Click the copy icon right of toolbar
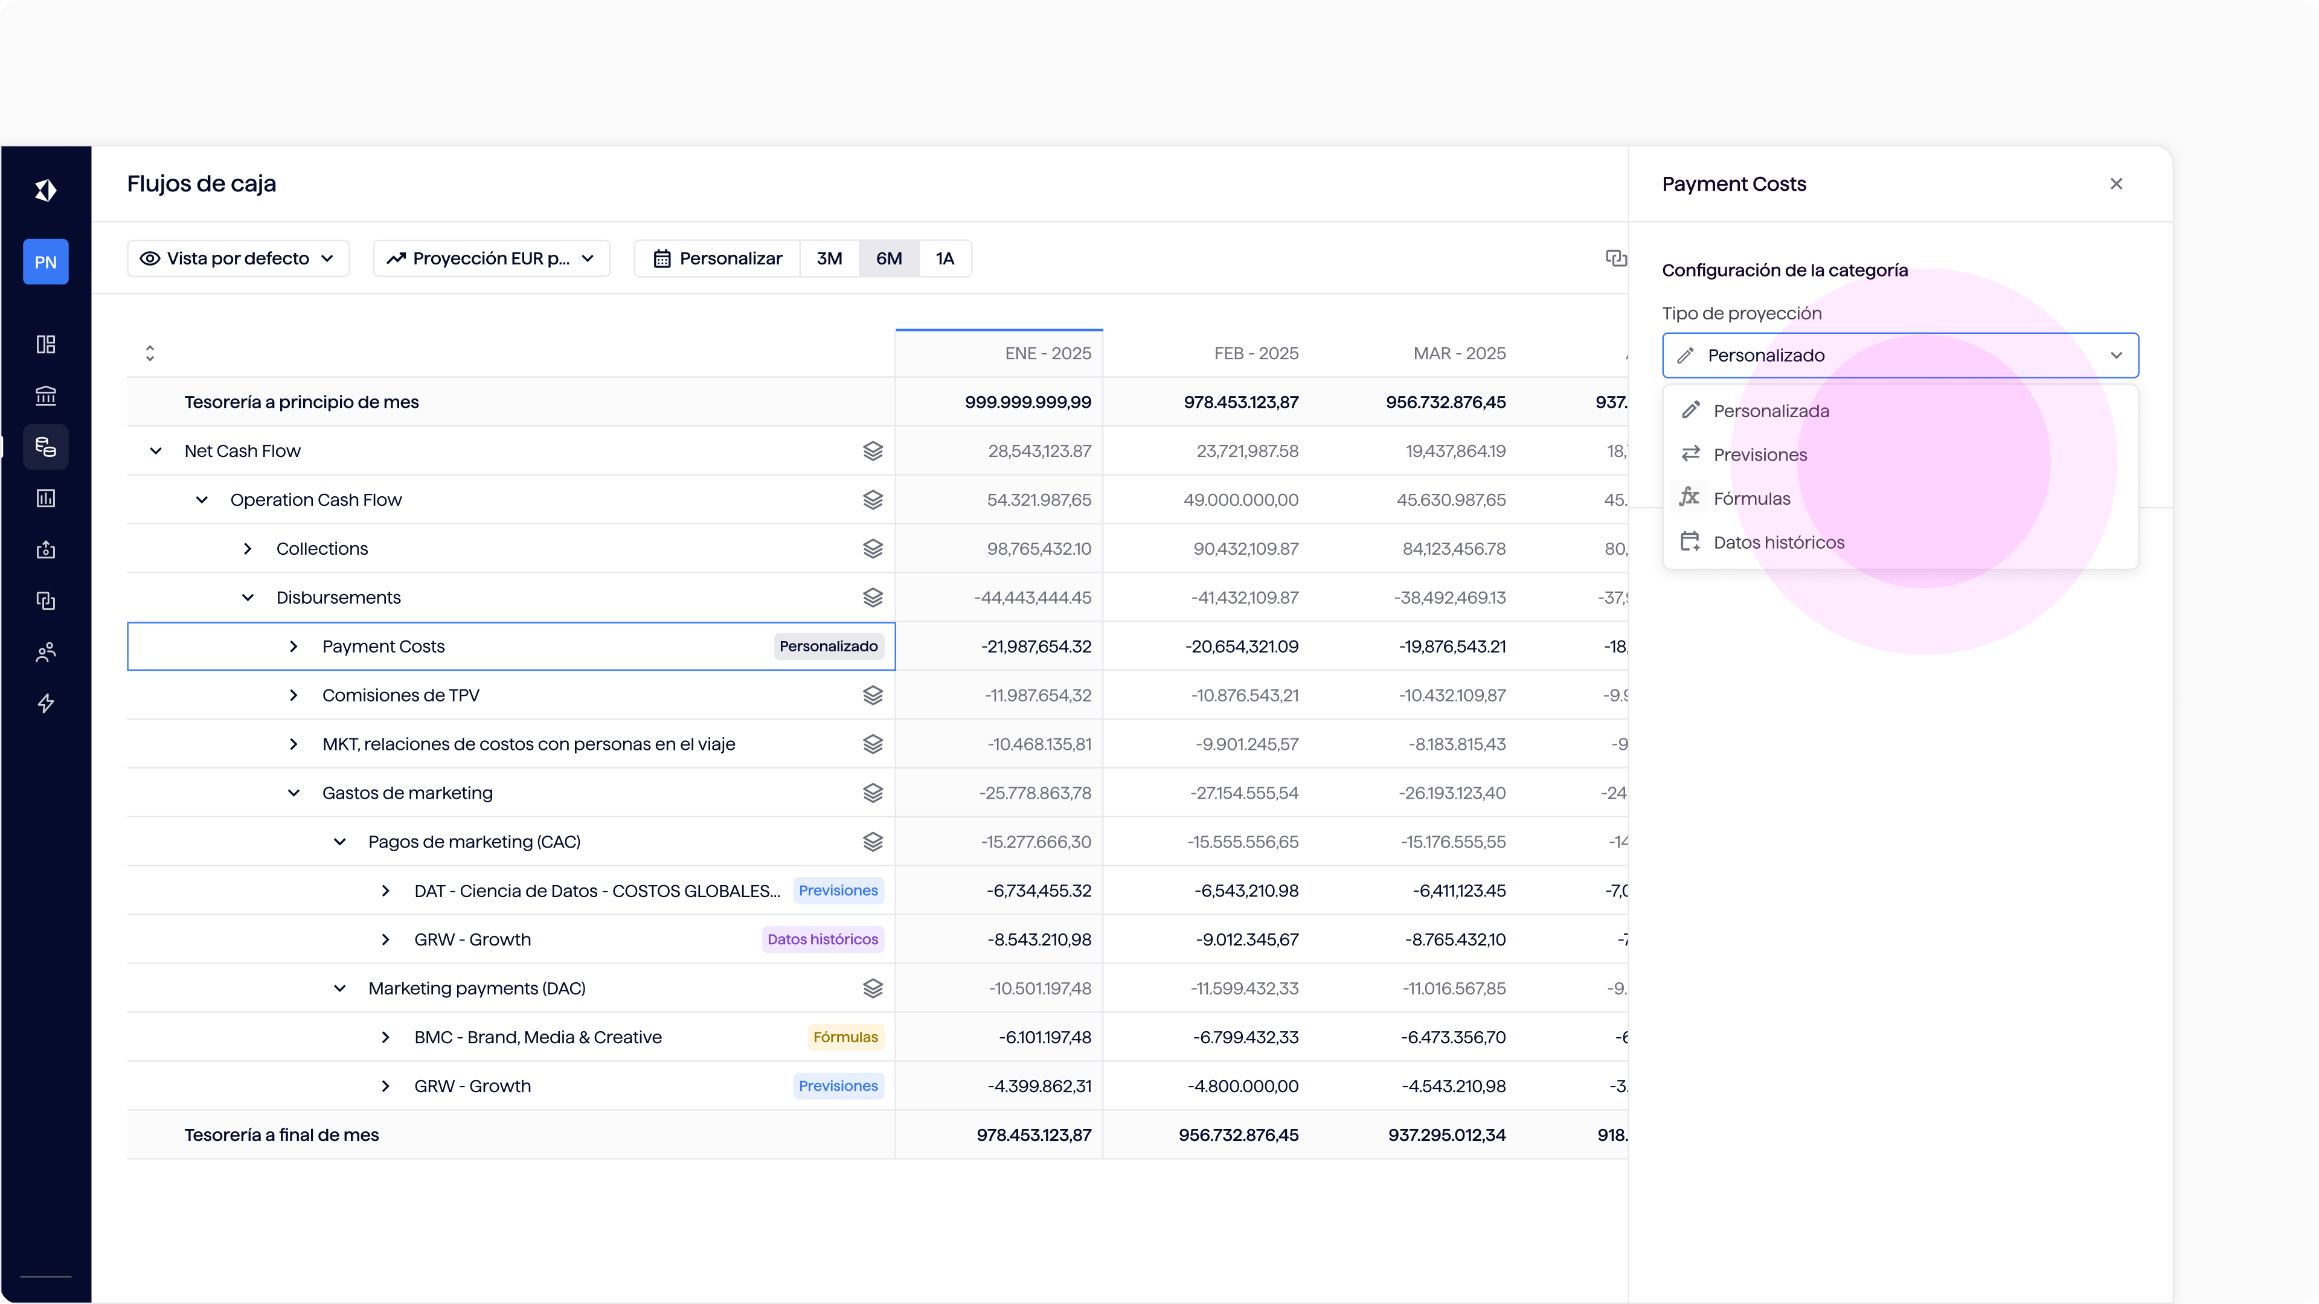 [x=1616, y=258]
